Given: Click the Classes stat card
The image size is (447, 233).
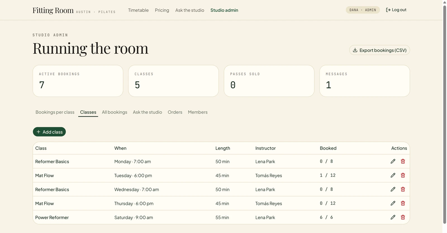Looking at the screenshot, I should tap(173, 81).
